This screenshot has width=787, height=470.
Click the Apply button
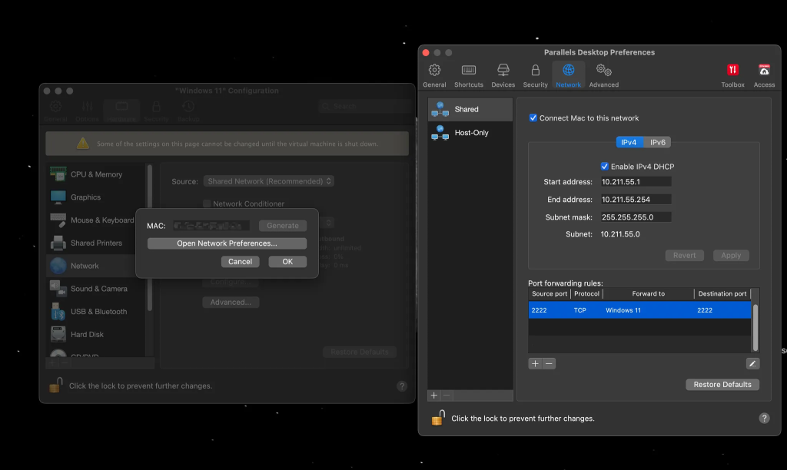tap(731, 255)
